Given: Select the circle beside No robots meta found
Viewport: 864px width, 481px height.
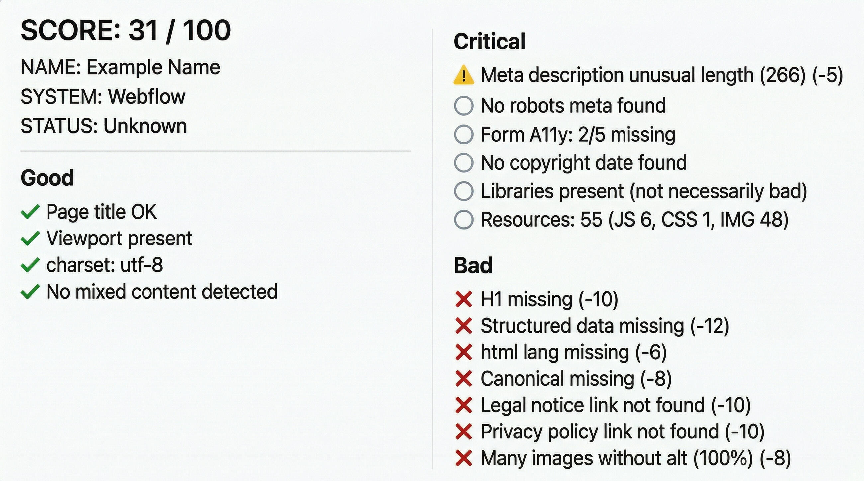Looking at the screenshot, I should tap(464, 106).
